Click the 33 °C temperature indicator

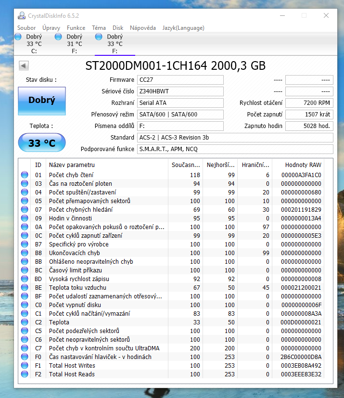coord(42,142)
